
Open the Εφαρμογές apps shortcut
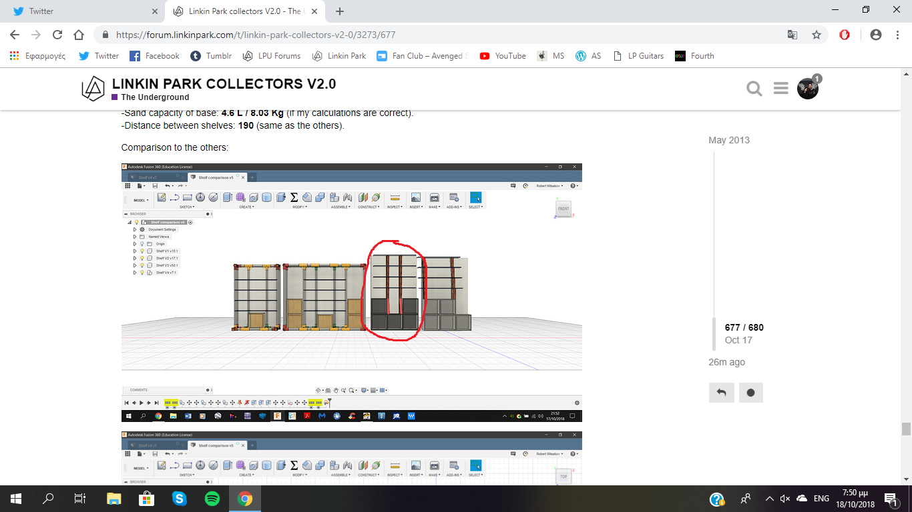click(x=38, y=56)
